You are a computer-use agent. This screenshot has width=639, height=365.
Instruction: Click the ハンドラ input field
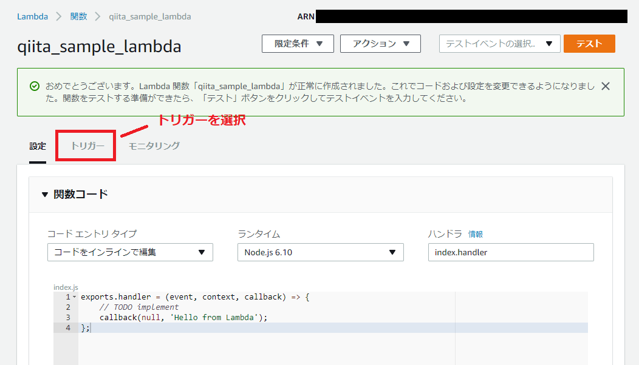coord(510,252)
